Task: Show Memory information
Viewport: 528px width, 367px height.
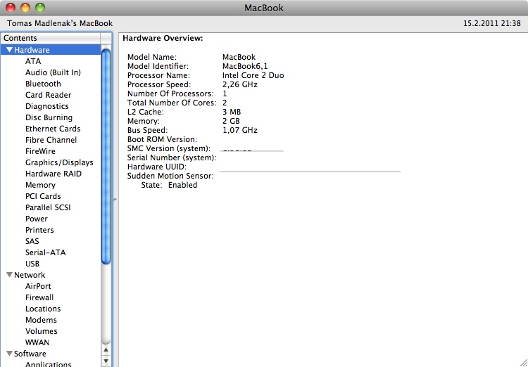Action: (x=40, y=185)
